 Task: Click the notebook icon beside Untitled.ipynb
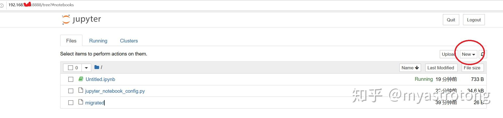(81, 79)
